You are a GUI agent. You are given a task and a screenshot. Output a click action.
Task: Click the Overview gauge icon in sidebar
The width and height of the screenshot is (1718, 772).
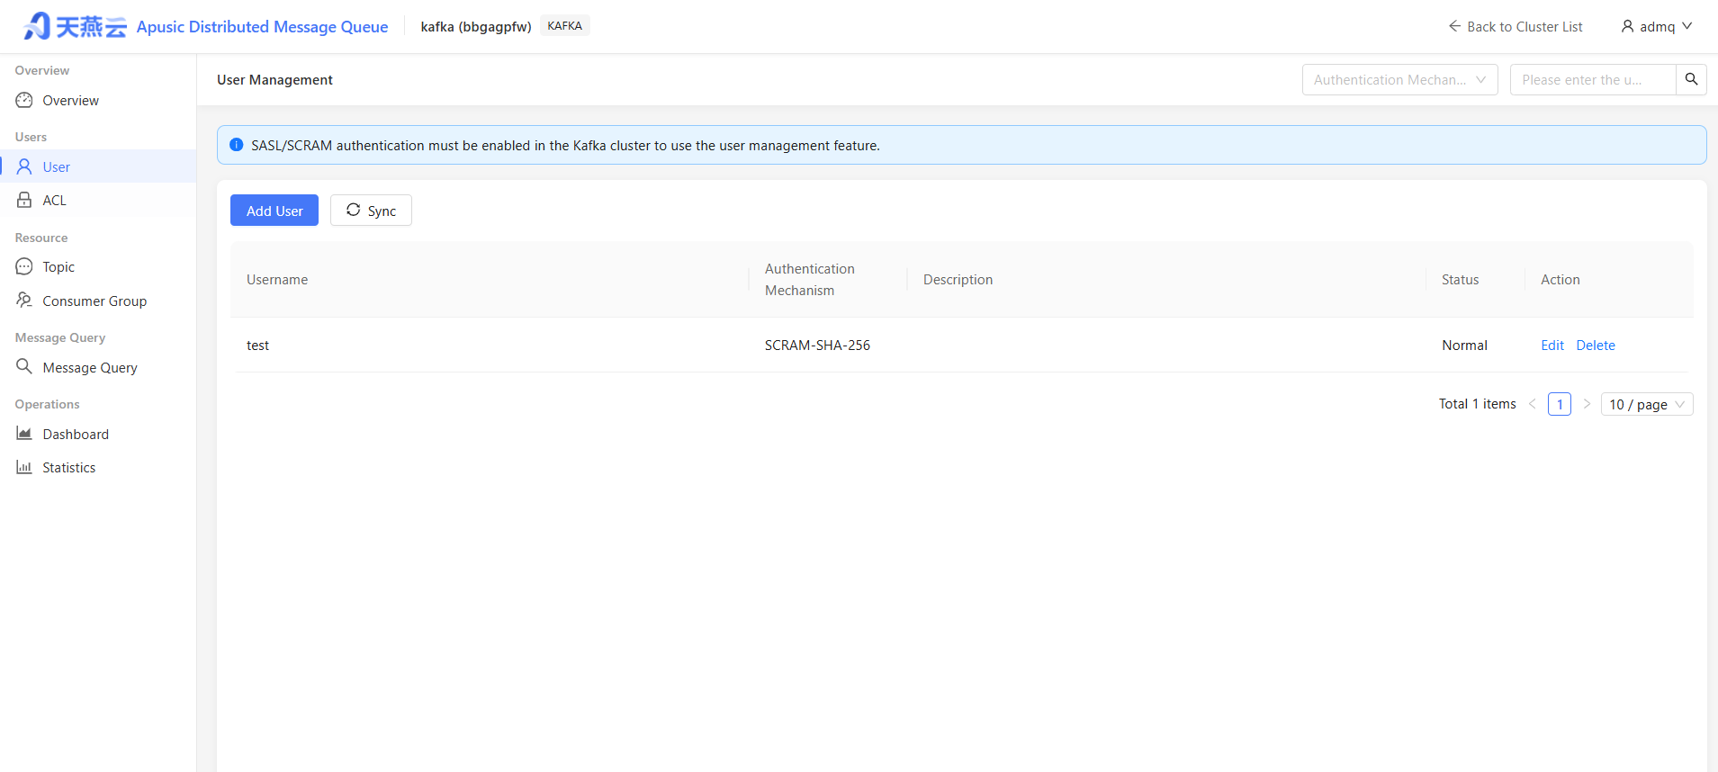(24, 100)
